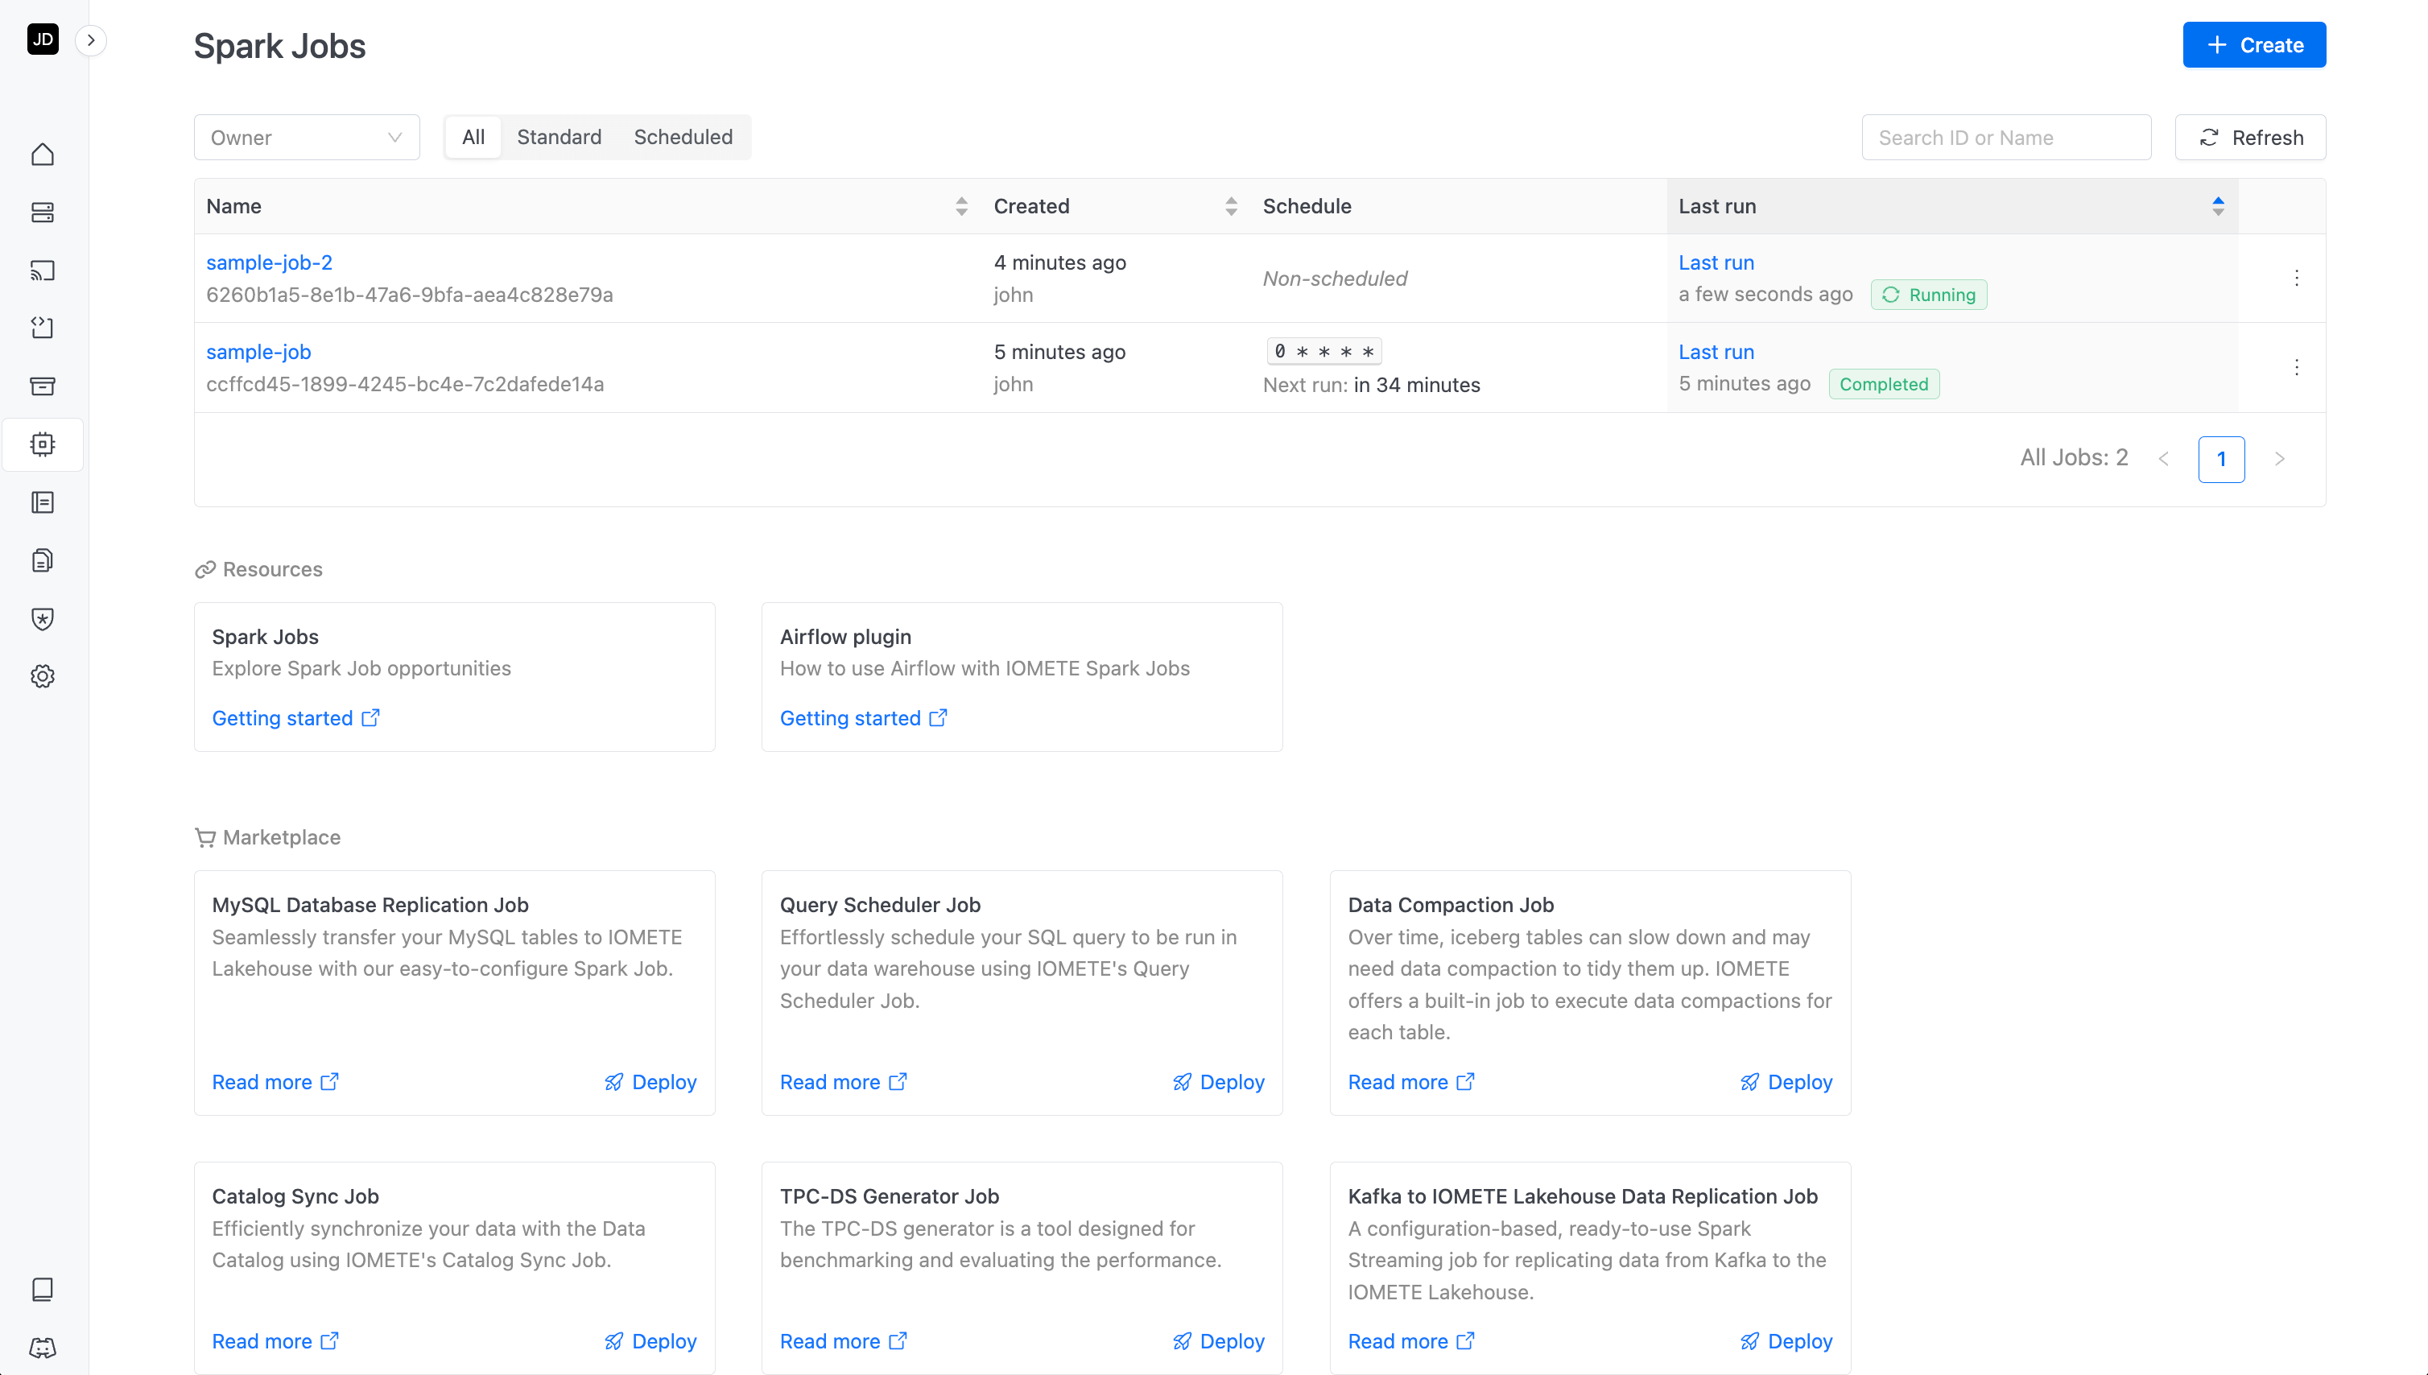Viewport: 2428px width, 1375px height.
Task: Switch to the All jobs tab
Action: pos(473,138)
